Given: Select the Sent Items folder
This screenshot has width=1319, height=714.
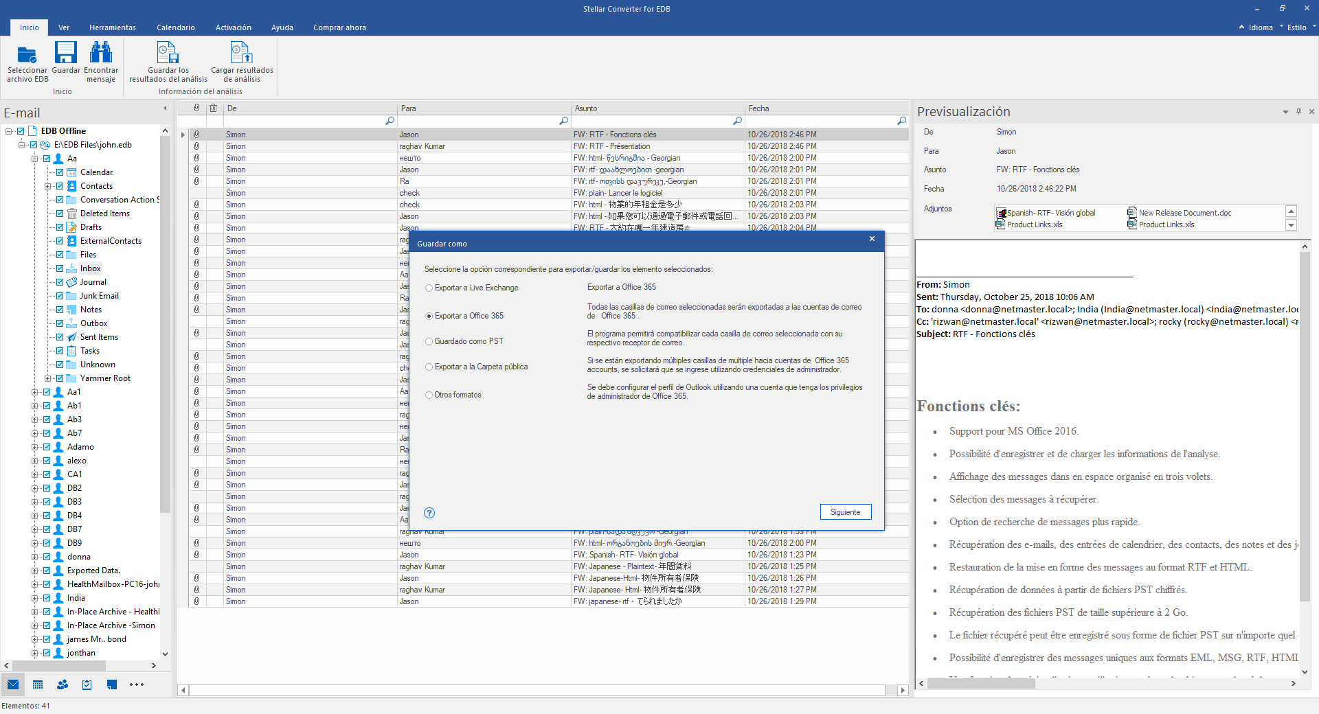Looking at the screenshot, I should point(99,337).
